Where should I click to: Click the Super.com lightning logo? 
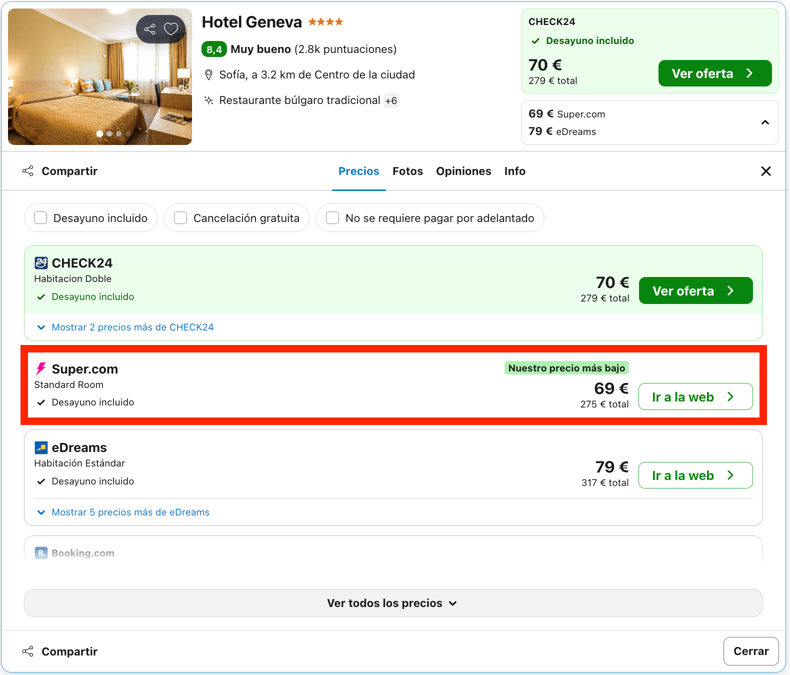[41, 369]
